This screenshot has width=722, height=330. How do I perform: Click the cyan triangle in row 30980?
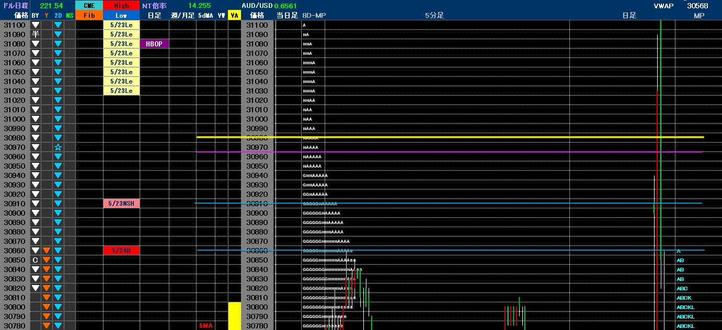pyautogui.click(x=58, y=138)
